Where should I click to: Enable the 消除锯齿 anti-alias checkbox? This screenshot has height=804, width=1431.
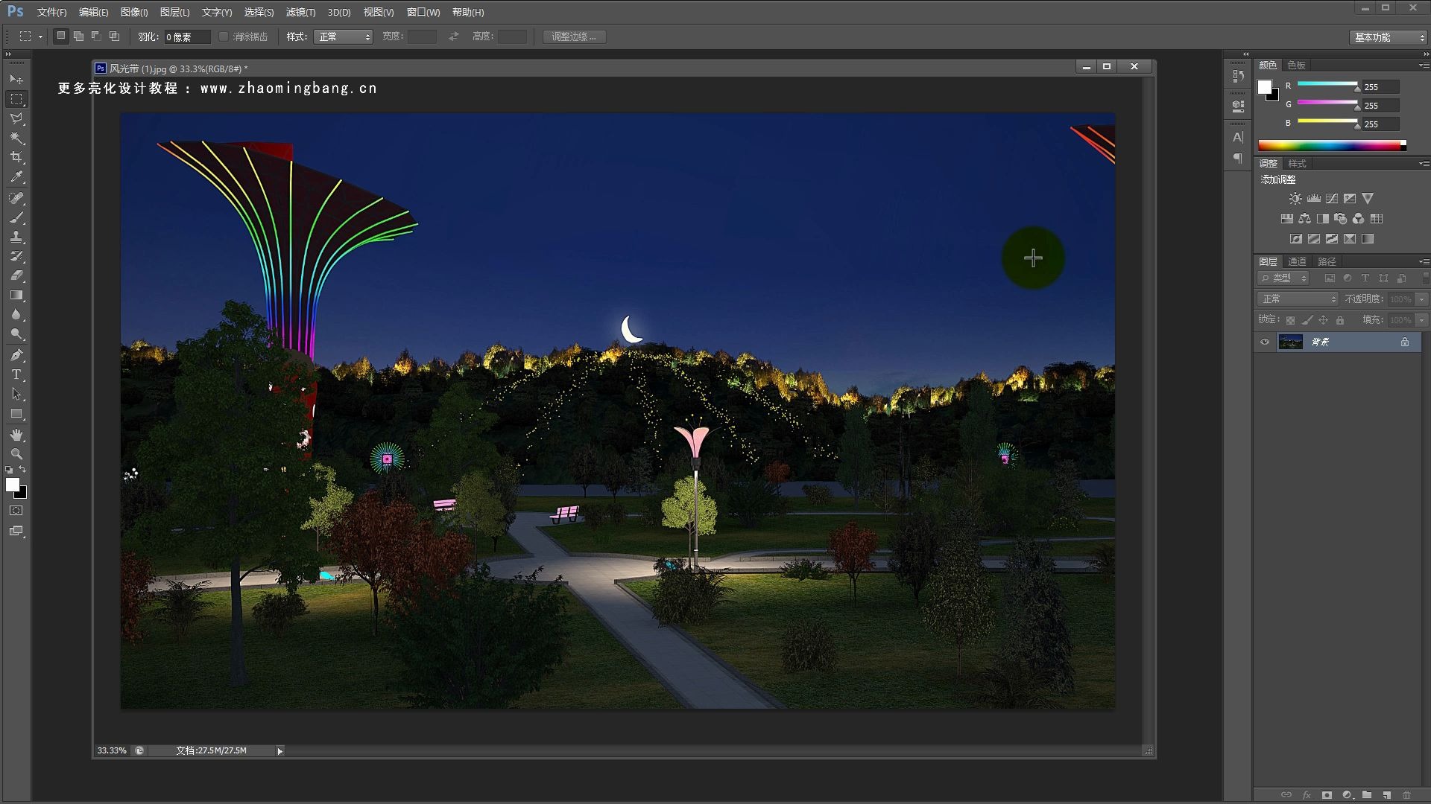[x=224, y=36]
